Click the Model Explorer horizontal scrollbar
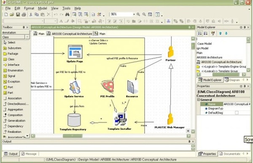Screen dimensions: 253x163 (226, 74)
